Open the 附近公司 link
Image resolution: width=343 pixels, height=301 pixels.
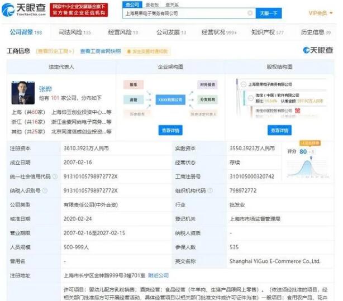click(x=159, y=275)
